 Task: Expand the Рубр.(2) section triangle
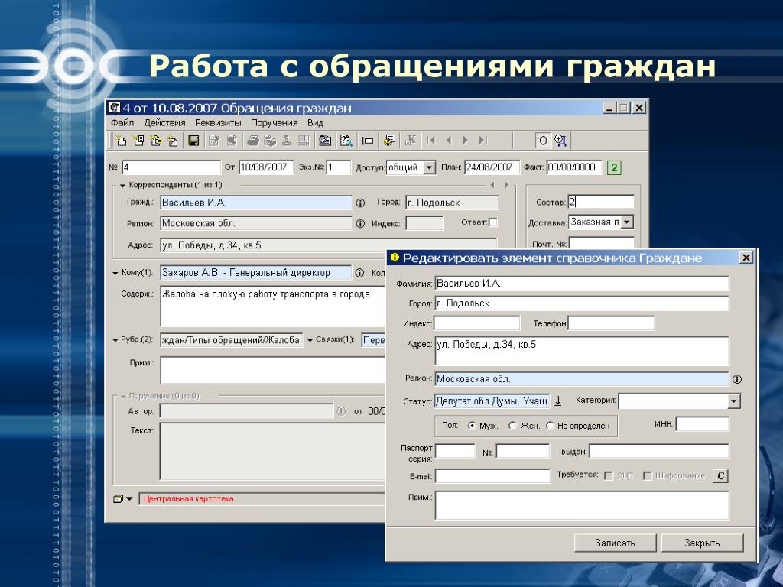(115, 340)
